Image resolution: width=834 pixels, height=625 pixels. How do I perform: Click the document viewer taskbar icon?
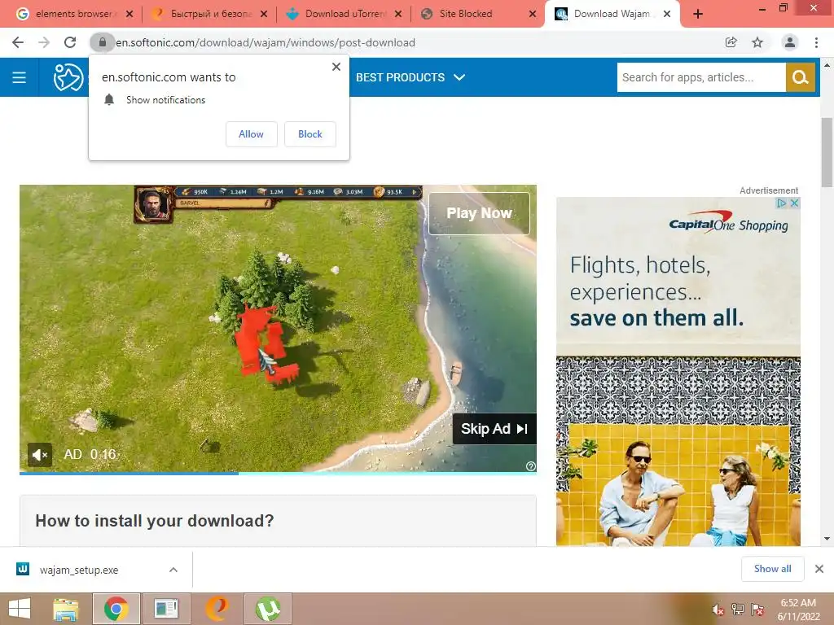click(166, 609)
